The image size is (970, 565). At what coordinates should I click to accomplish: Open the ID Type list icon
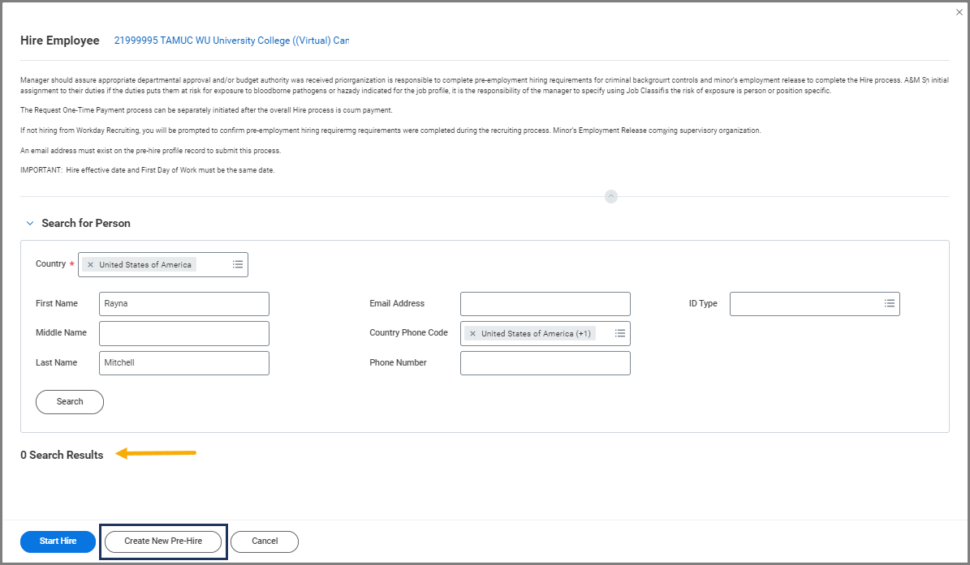pos(890,303)
